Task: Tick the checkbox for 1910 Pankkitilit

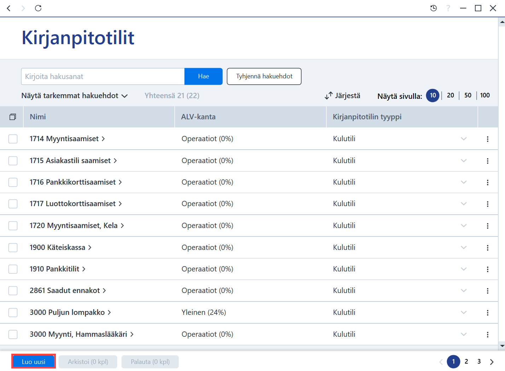Action: pyautogui.click(x=13, y=269)
